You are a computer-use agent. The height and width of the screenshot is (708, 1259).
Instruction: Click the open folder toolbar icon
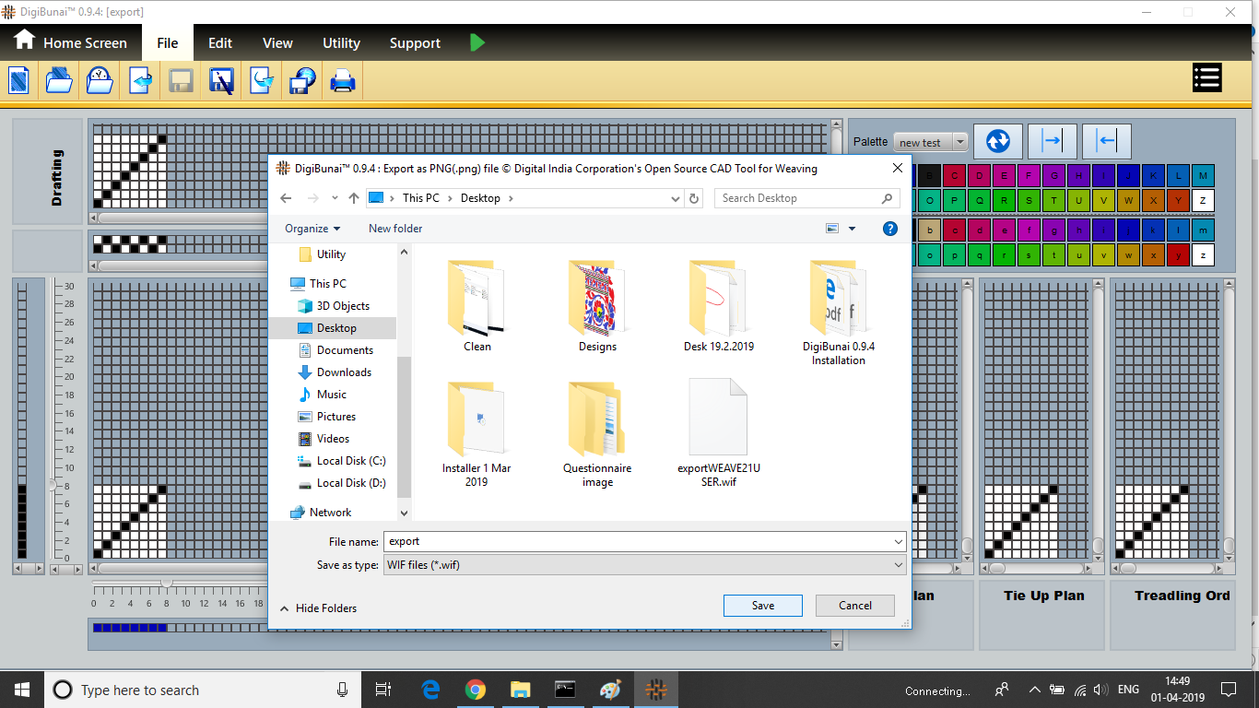(x=59, y=81)
